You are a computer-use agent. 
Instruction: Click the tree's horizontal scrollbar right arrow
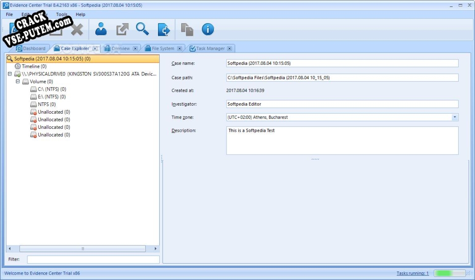pos(156,249)
